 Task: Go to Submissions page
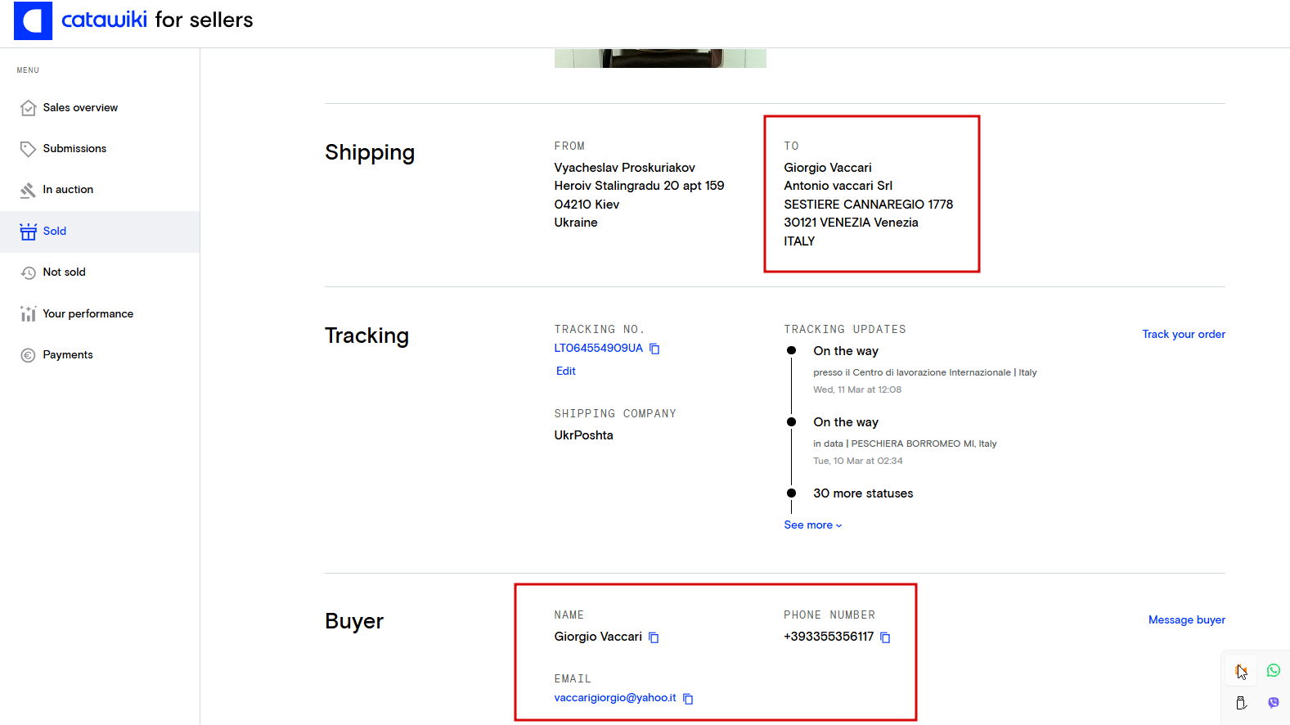pyautogui.click(x=74, y=149)
